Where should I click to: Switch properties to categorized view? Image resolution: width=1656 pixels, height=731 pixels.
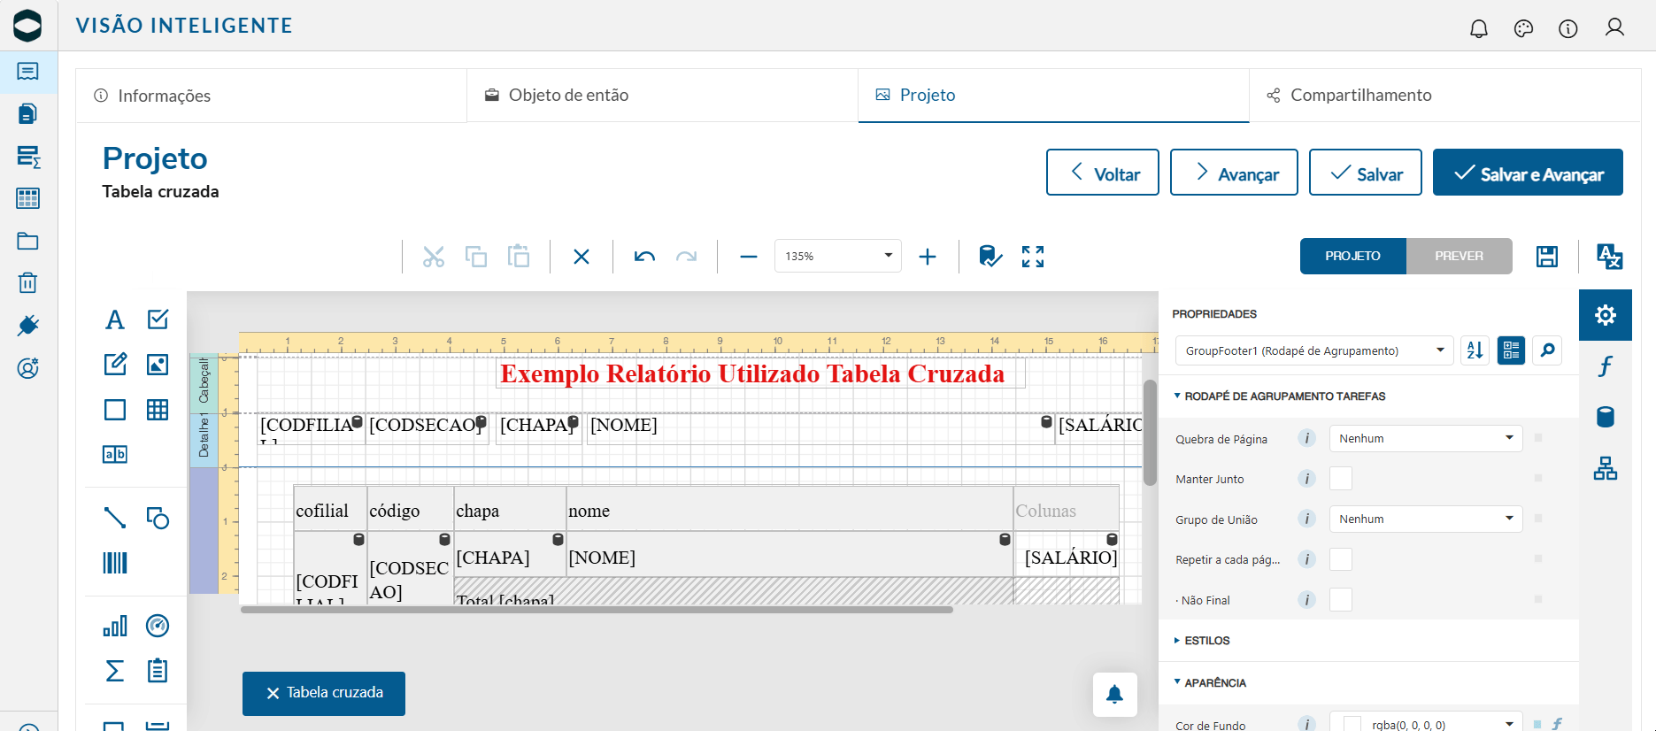coord(1511,350)
